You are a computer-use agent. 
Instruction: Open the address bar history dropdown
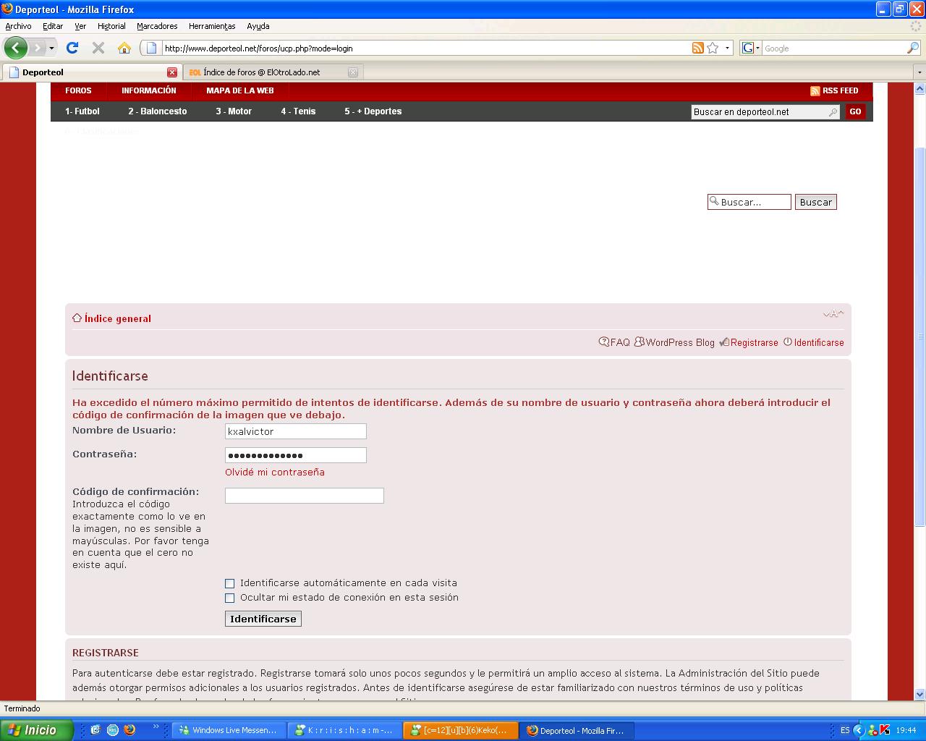(728, 48)
